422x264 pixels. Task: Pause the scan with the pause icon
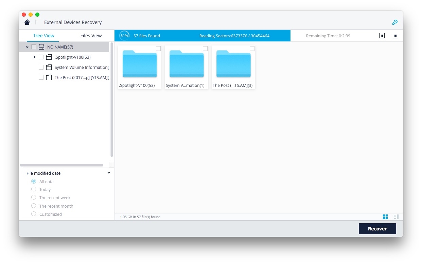click(x=382, y=36)
